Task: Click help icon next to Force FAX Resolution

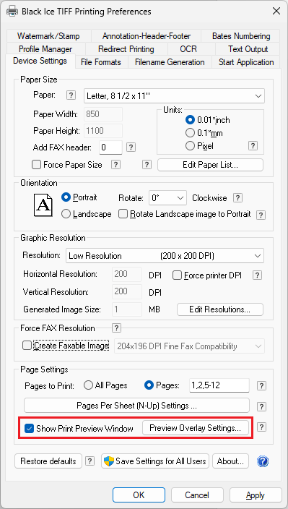Action: tap(116, 328)
